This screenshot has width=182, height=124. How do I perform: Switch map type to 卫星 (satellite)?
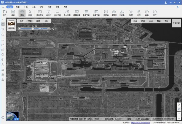click(30, 21)
